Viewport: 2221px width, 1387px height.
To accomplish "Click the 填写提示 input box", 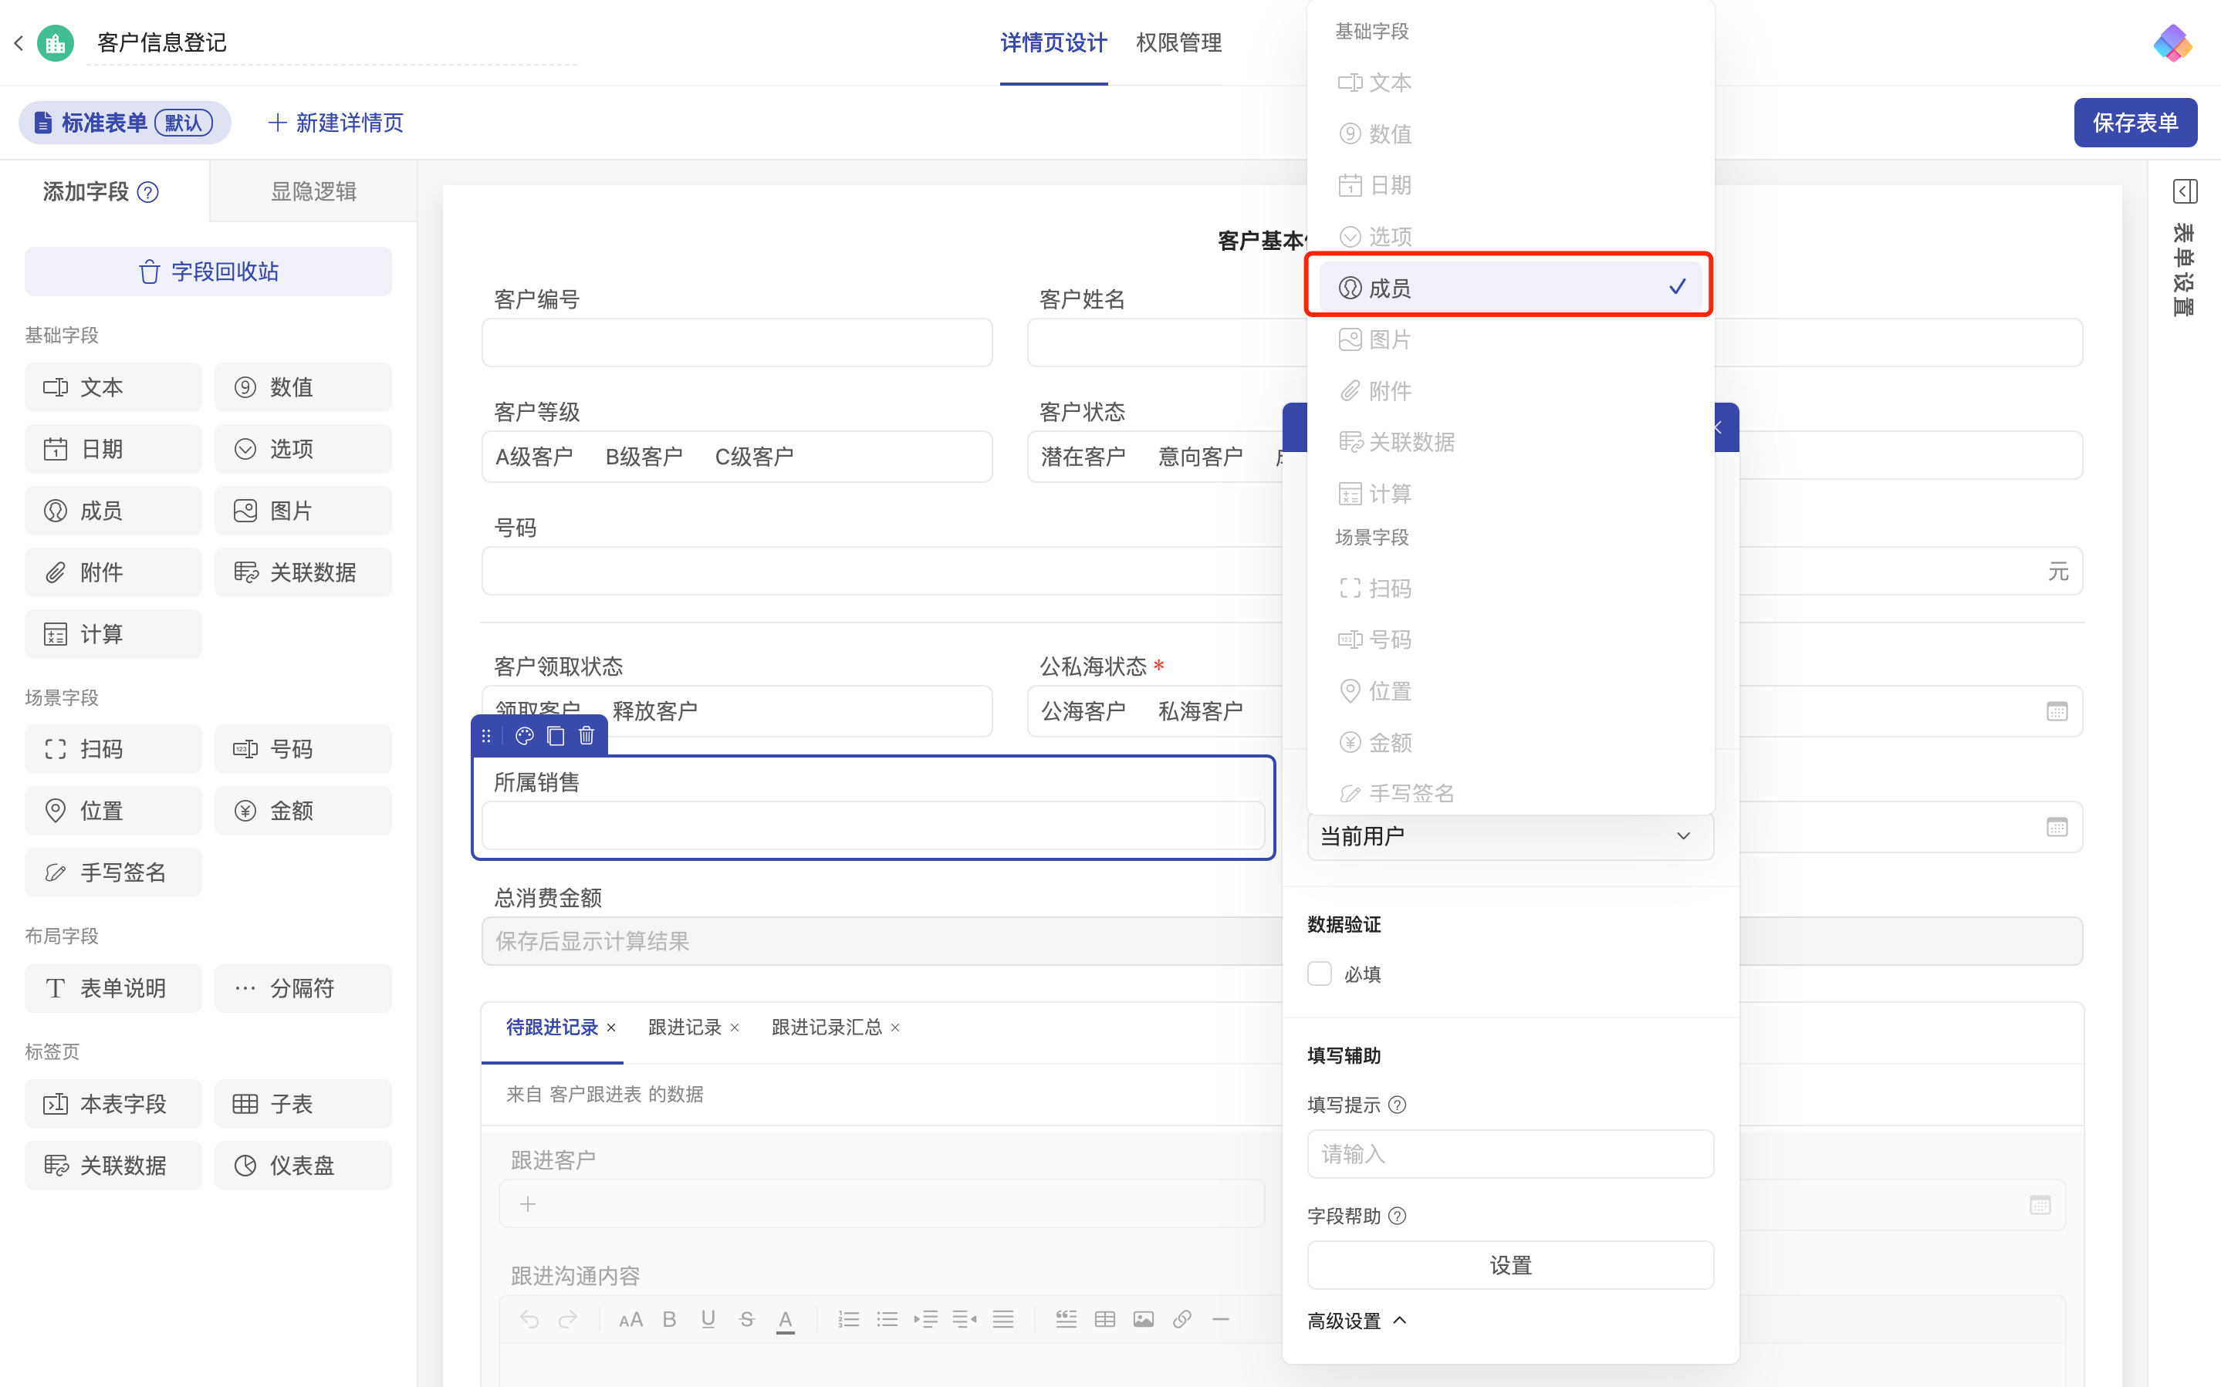I will pyautogui.click(x=1509, y=1154).
